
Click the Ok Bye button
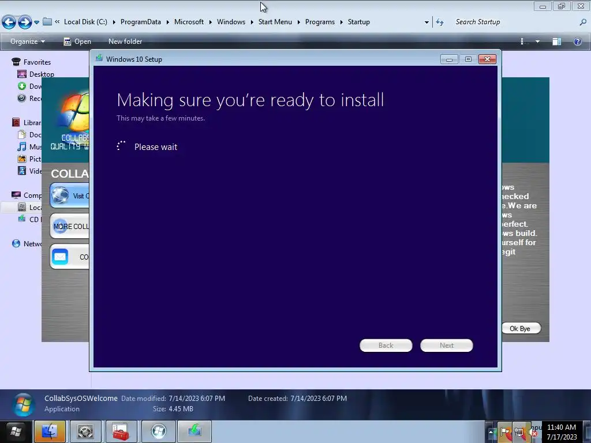(521, 328)
